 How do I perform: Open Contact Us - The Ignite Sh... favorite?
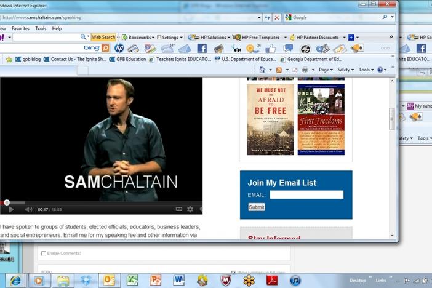click(x=75, y=59)
